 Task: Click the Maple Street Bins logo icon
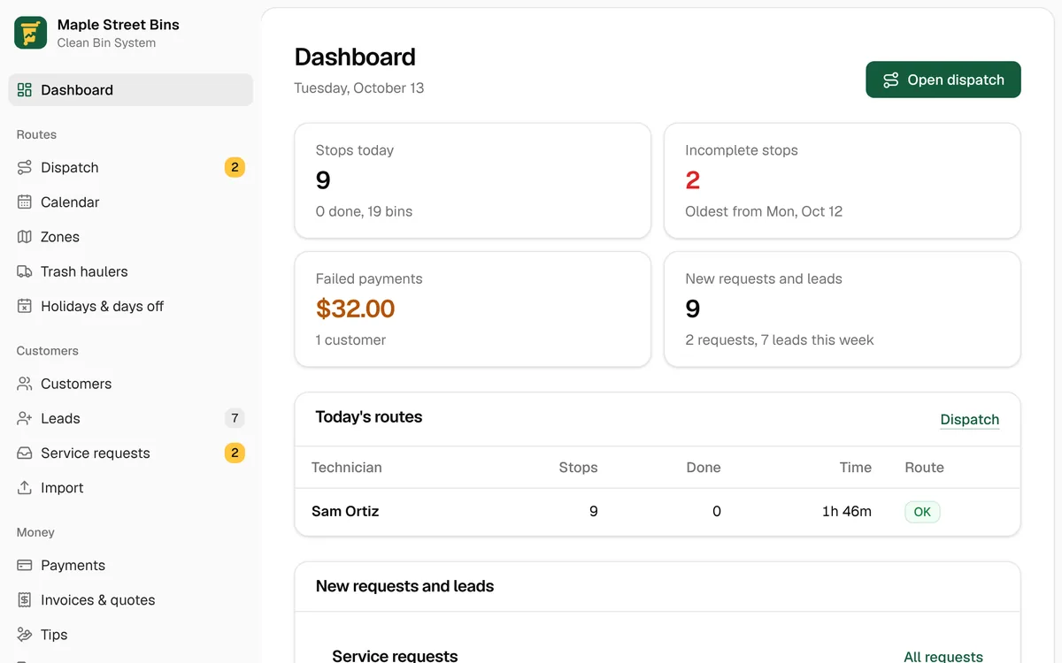click(31, 33)
